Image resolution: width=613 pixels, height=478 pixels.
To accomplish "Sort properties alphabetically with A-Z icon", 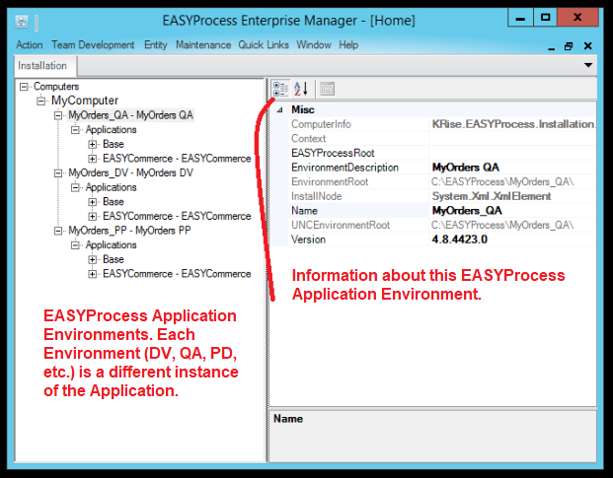I will 301,89.
